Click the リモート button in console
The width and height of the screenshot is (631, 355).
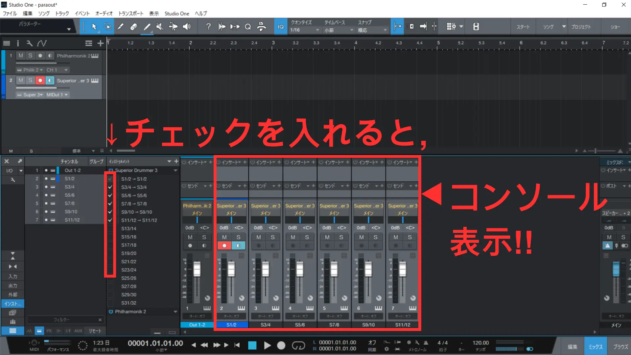click(95, 331)
